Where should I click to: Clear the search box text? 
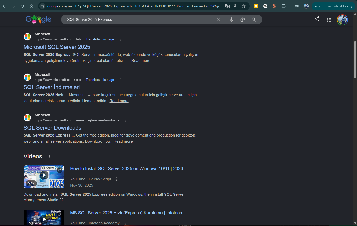[x=219, y=20]
